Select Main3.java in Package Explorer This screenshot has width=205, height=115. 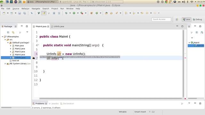[x=20, y=52]
